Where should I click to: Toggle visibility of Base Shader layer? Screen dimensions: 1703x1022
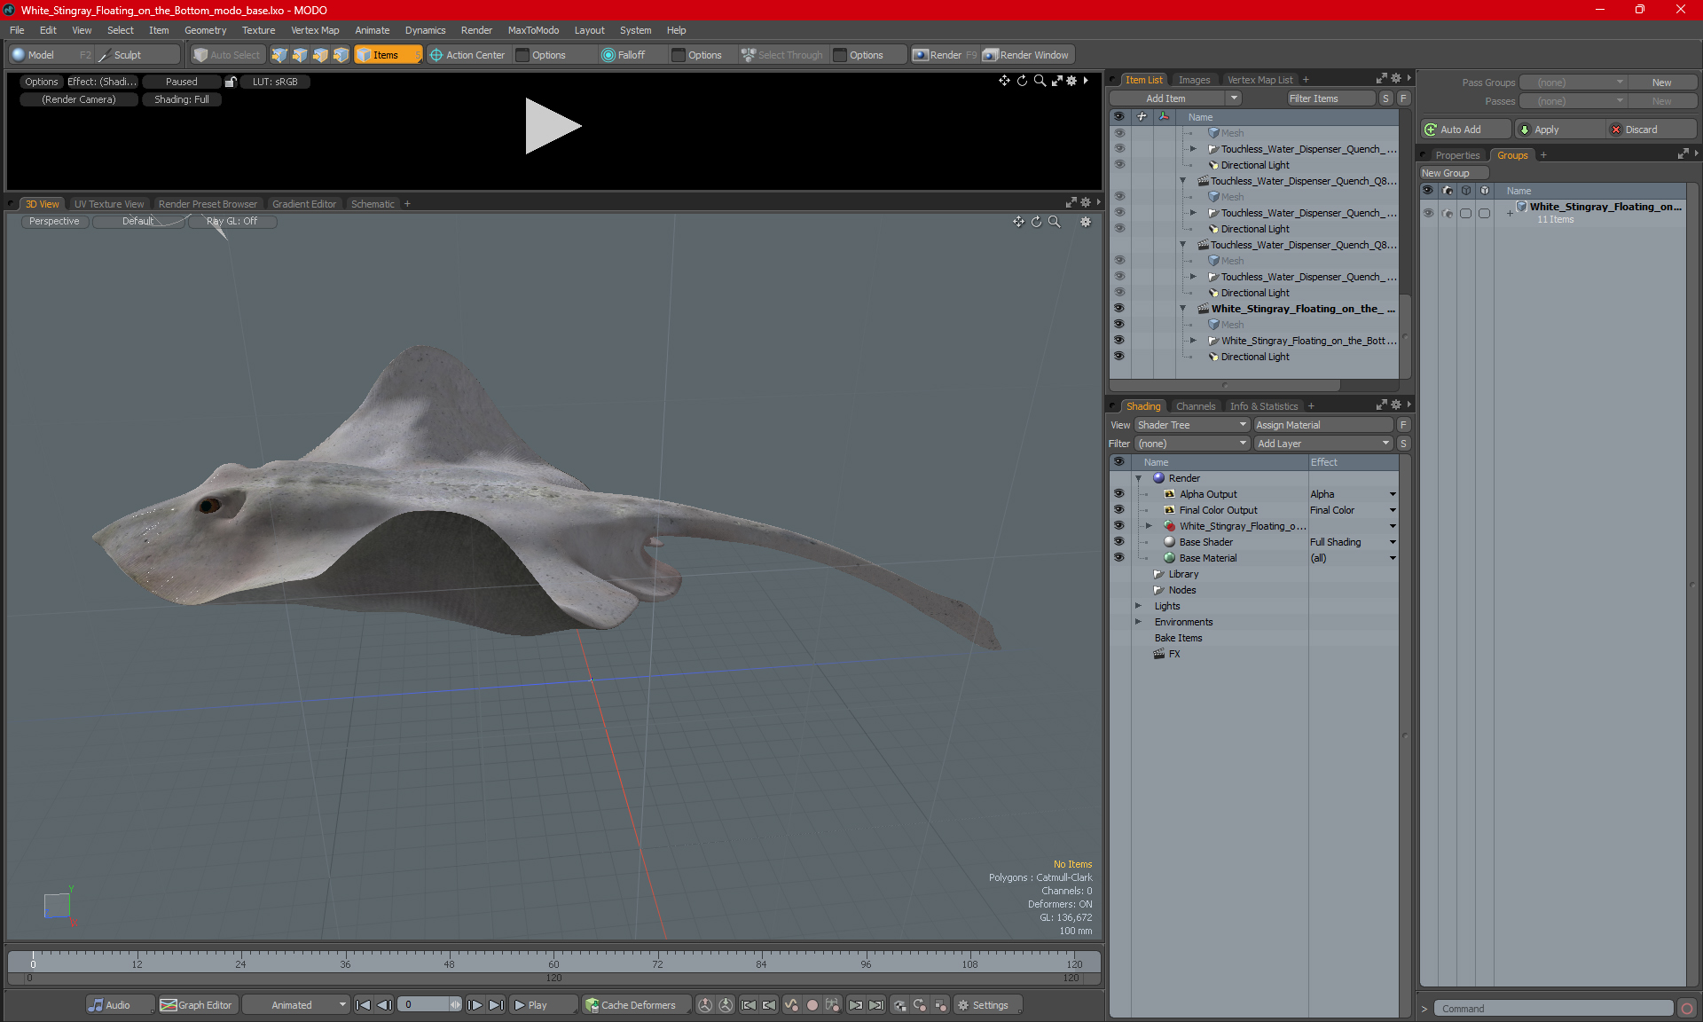[1118, 542]
